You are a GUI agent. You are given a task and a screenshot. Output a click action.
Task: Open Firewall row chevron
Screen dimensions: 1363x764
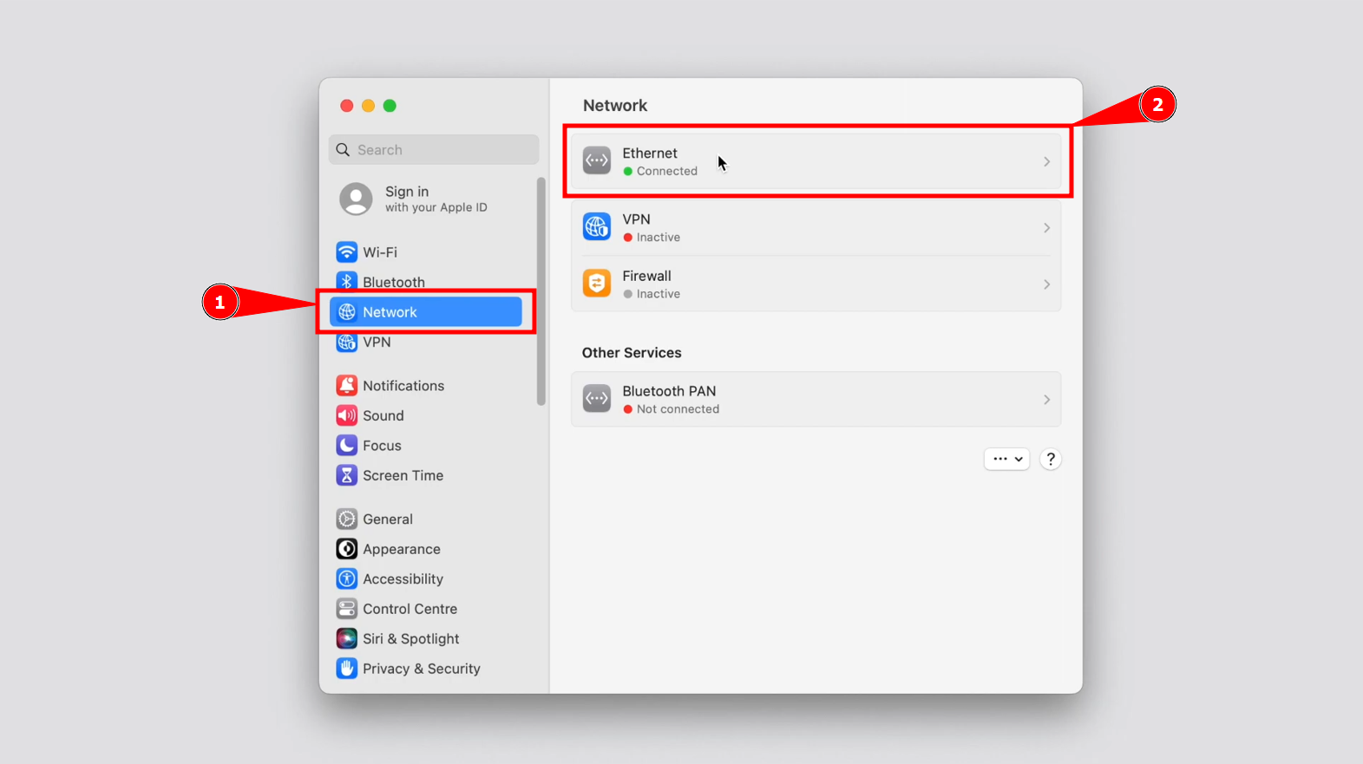1046,284
